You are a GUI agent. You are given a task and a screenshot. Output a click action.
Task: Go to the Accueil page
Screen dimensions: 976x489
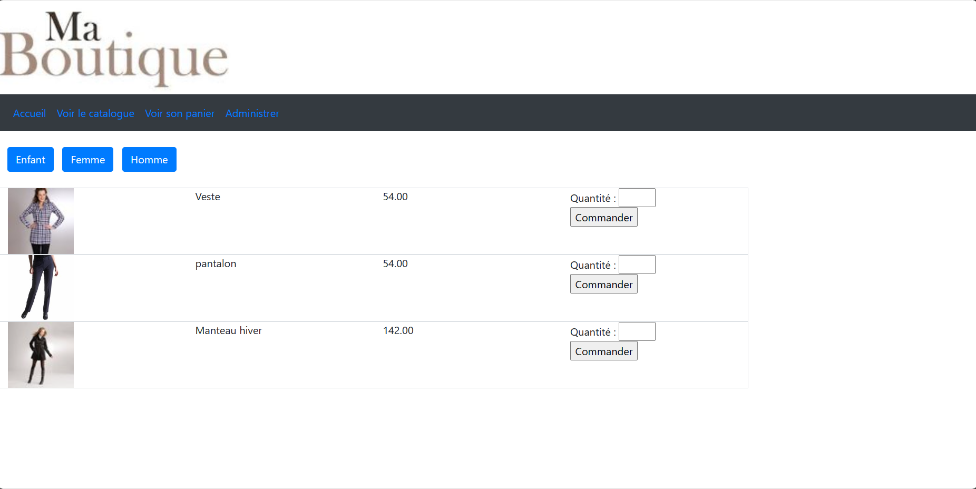coord(30,113)
